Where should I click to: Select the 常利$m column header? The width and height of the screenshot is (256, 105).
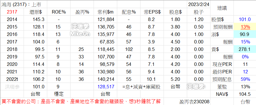105,12
